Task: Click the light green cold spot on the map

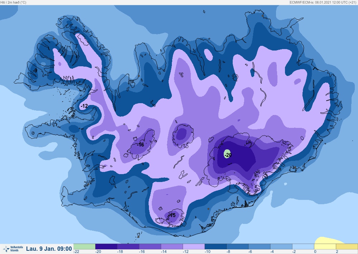Action: point(227,154)
